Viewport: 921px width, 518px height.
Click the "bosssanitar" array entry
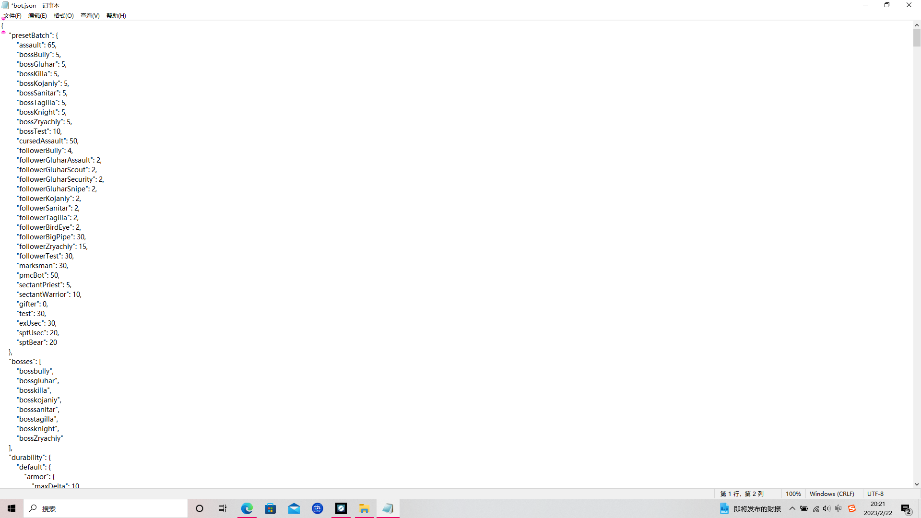38,410
